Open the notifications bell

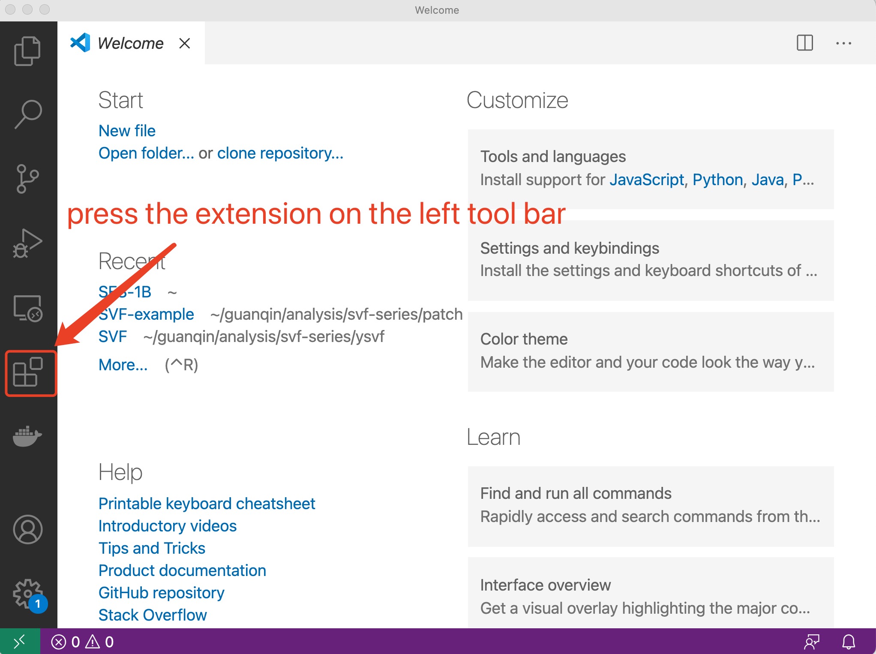pos(849,642)
